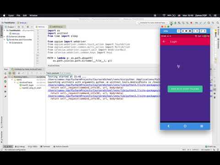
Task: Expand the Extensions folder node
Action: (7, 43)
